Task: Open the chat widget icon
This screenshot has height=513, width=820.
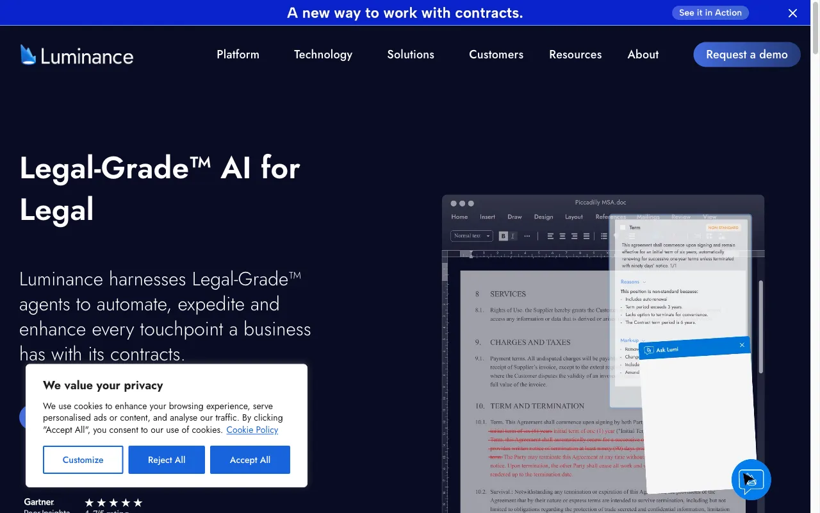Action: point(751,479)
